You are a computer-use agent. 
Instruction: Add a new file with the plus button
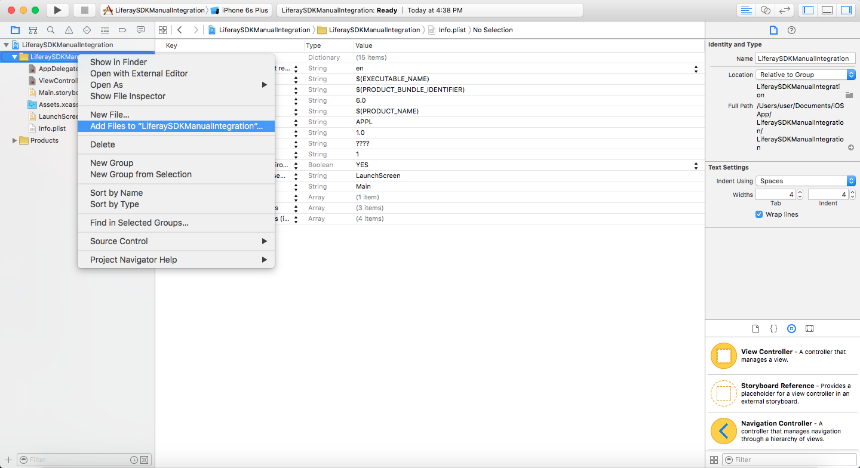(x=8, y=460)
